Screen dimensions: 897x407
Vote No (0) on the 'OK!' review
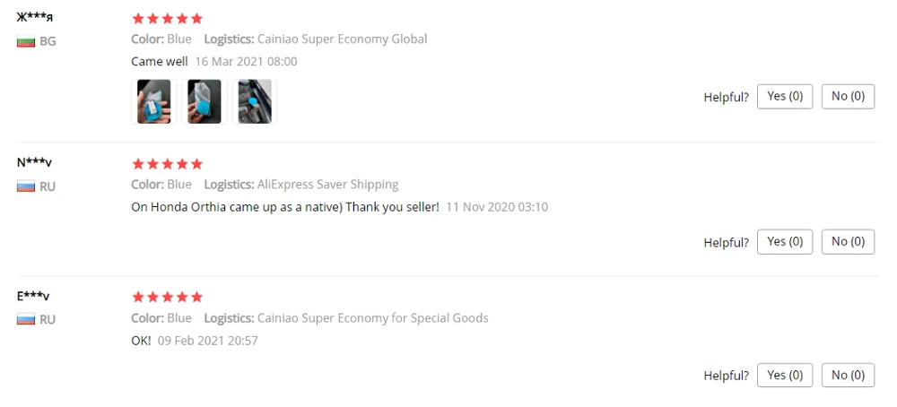tap(848, 375)
